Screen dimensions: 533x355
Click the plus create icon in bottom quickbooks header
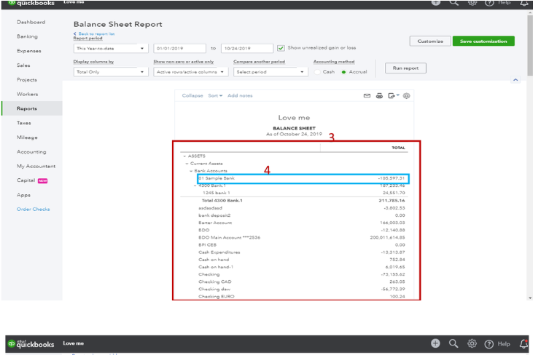435,343
